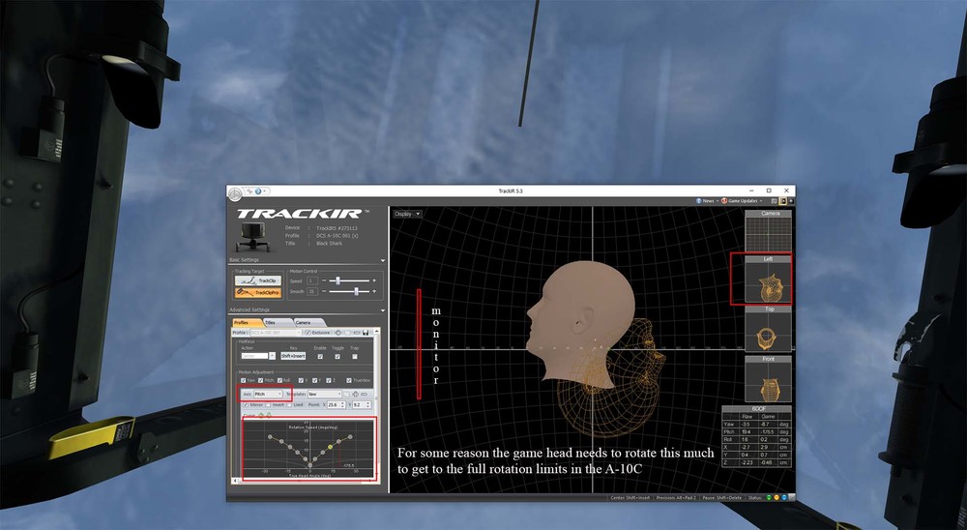The height and width of the screenshot is (530, 967).
Task: Toggle the Z axis checkbox
Action: click(328, 380)
